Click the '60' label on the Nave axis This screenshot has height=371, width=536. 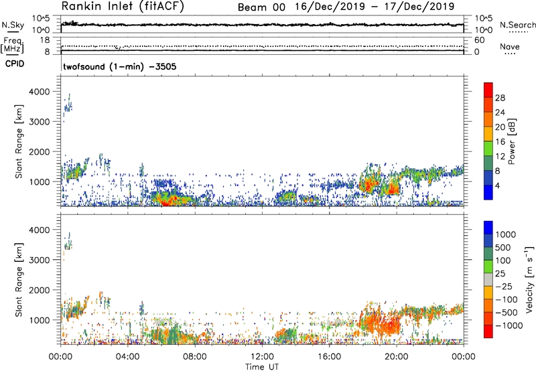[479, 40]
